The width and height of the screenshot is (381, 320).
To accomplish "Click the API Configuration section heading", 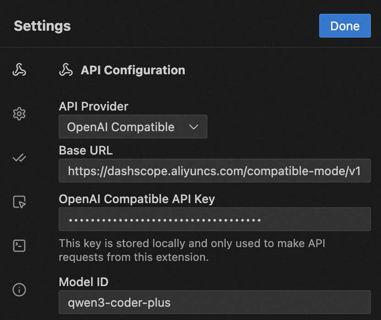I will (133, 70).
